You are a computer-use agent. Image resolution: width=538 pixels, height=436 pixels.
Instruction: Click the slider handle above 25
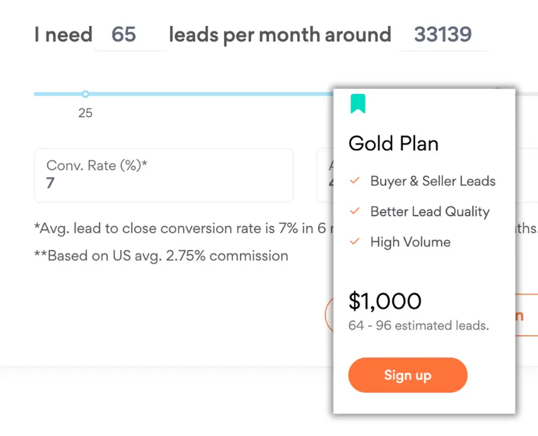pos(85,94)
